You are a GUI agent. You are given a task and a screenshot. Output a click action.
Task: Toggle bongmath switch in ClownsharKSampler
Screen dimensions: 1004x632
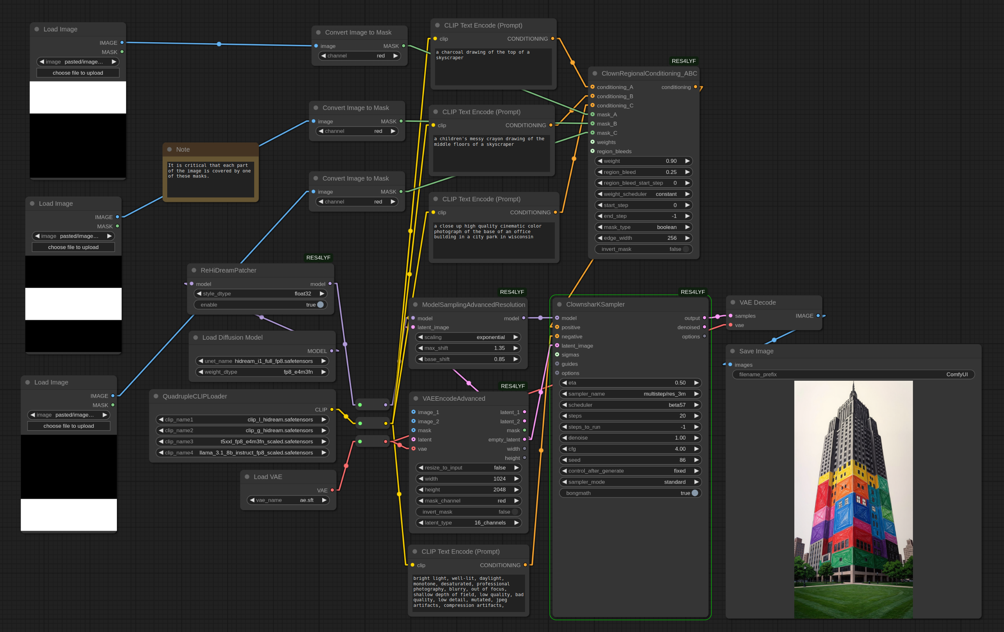695,493
